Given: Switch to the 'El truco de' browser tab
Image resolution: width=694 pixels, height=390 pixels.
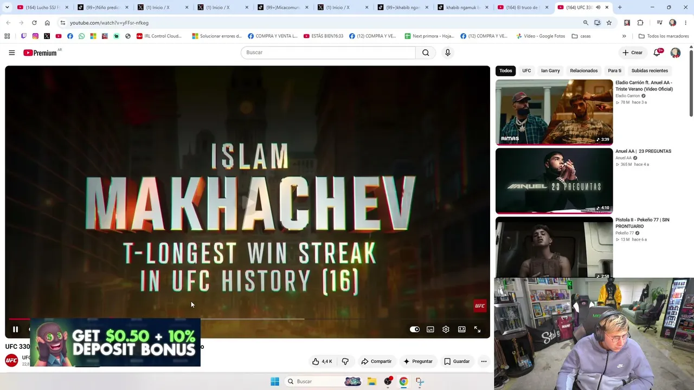Looking at the screenshot, I should point(523,8).
